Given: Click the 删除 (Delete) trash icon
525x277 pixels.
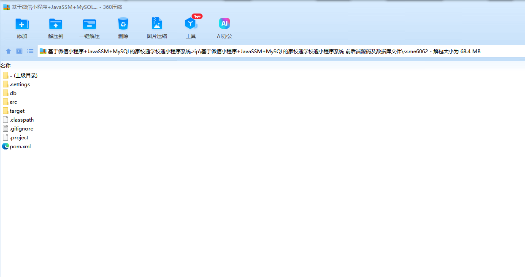Looking at the screenshot, I should (x=123, y=24).
